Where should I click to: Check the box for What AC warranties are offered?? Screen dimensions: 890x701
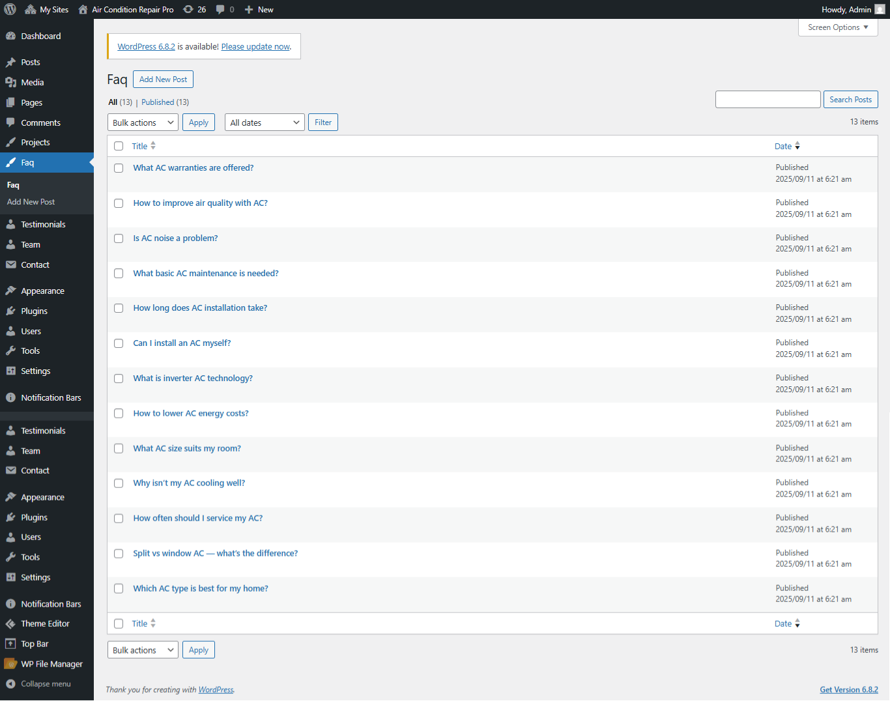point(119,168)
